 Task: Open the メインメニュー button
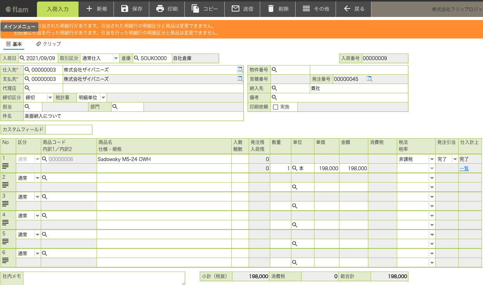[x=20, y=27]
